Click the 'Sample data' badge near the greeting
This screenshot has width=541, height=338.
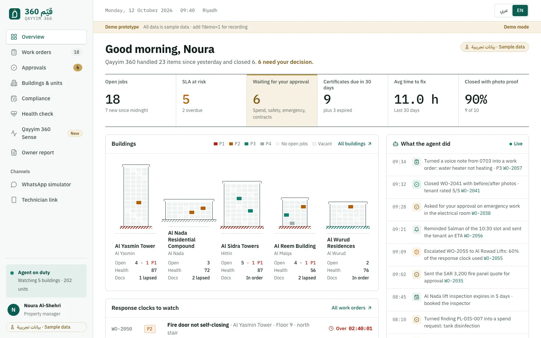click(495, 47)
